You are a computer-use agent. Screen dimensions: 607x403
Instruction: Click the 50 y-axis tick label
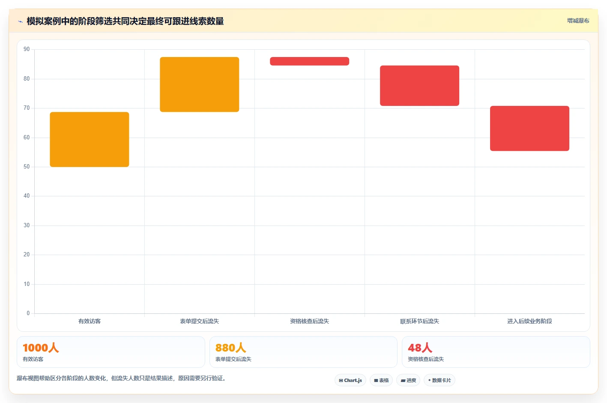click(27, 167)
